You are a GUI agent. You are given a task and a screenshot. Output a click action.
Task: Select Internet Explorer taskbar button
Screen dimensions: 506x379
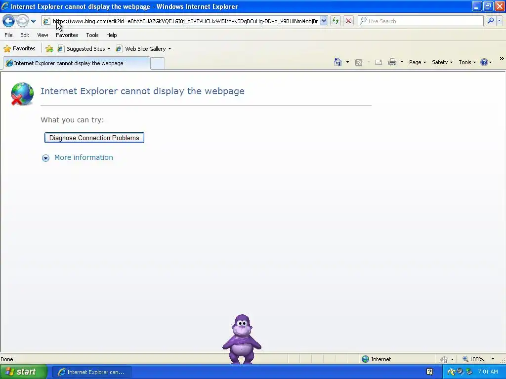click(x=91, y=372)
